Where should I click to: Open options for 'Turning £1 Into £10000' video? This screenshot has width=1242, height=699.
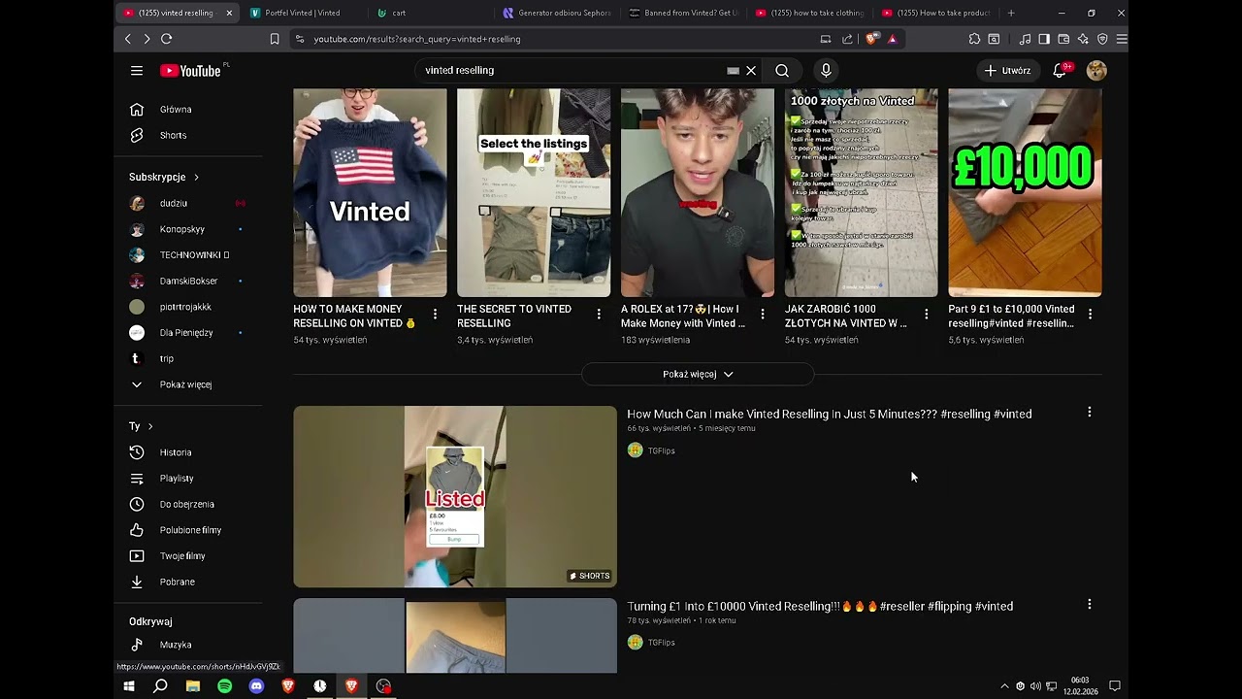pos(1089,605)
